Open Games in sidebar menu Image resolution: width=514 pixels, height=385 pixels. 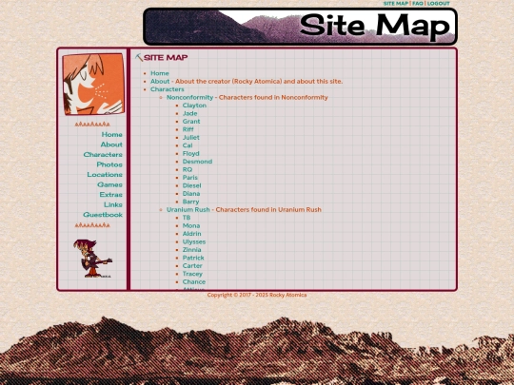(109, 184)
